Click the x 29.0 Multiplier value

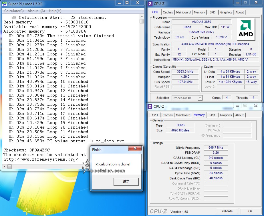185,77
